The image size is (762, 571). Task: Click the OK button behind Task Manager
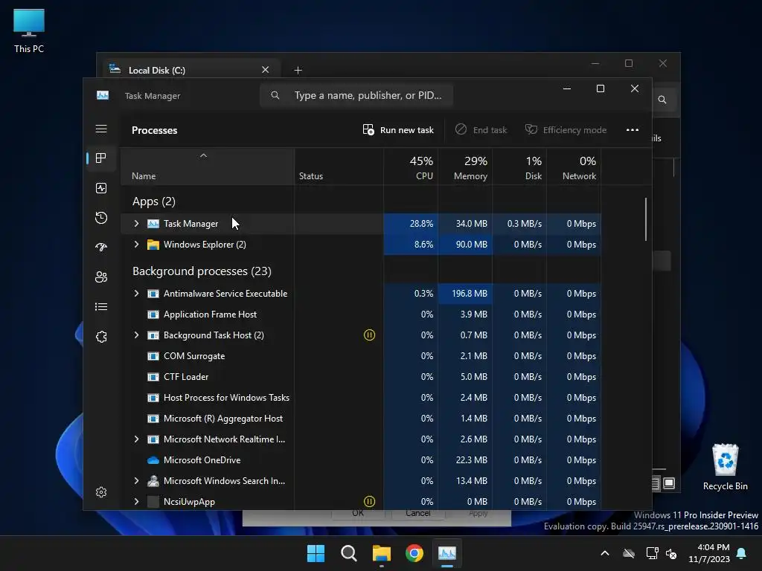click(358, 514)
